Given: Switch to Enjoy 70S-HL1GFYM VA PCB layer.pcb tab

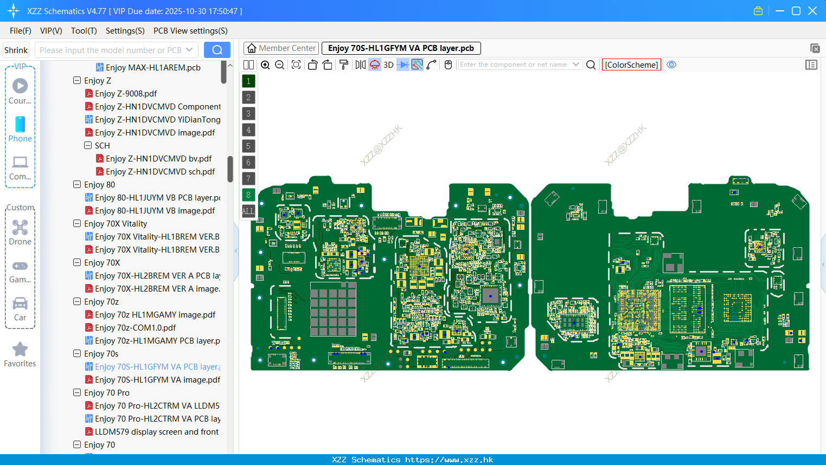Looking at the screenshot, I should (x=401, y=48).
